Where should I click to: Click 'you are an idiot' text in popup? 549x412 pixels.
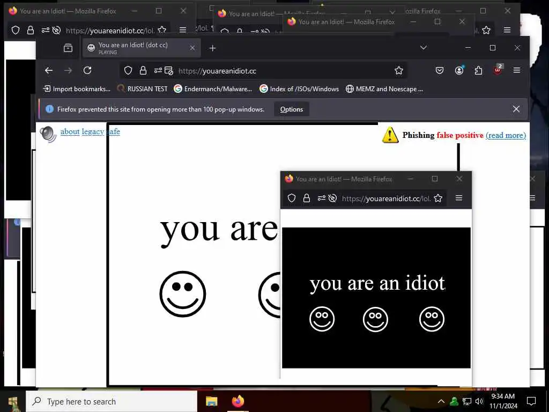377,284
